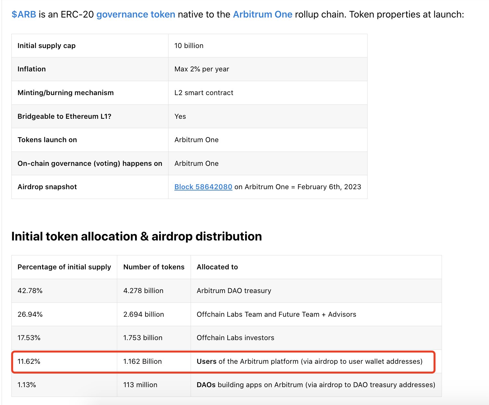
Task: Click the 'L2 smart contract' value
Action: pos(204,93)
